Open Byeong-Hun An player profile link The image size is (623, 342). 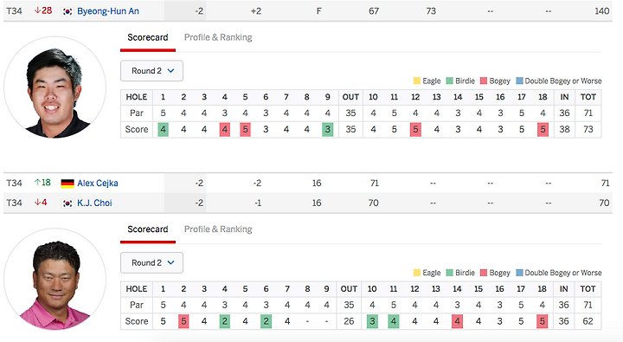108,11
